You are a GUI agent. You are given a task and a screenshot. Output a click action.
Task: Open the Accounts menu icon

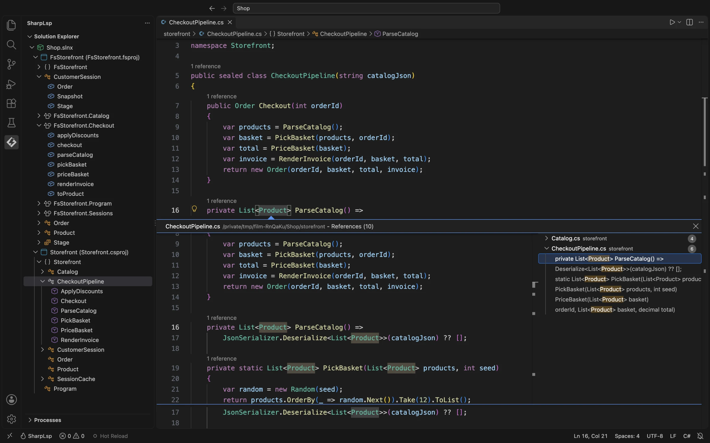click(11, 400)
